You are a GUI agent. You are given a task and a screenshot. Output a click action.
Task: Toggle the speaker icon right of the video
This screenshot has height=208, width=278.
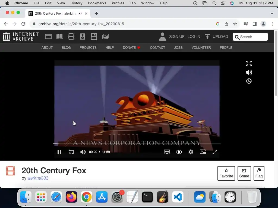pyautogui.click(x=249, y=72)
